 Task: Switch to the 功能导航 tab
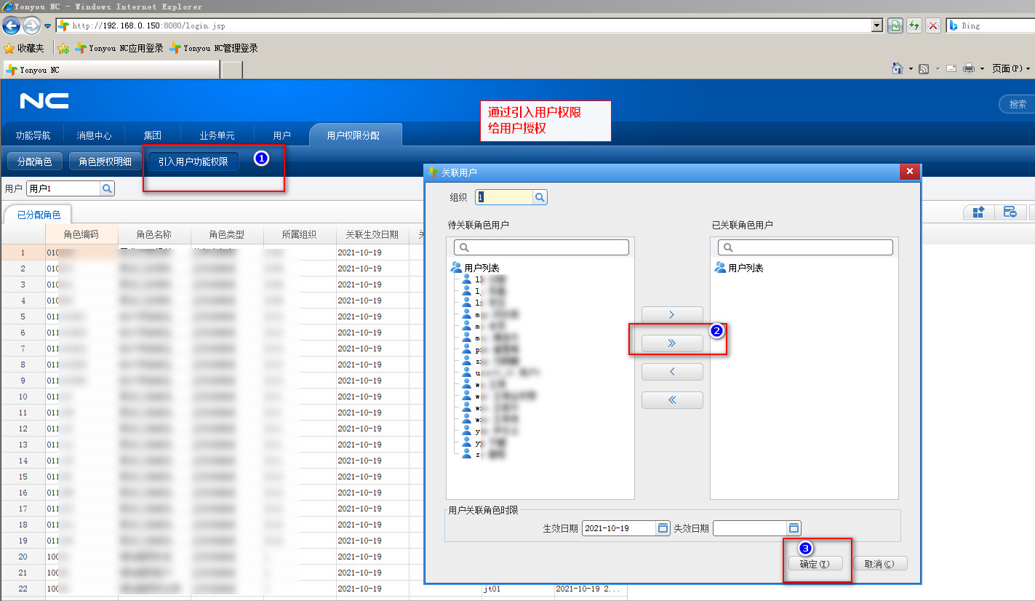[x=33, y=135]
